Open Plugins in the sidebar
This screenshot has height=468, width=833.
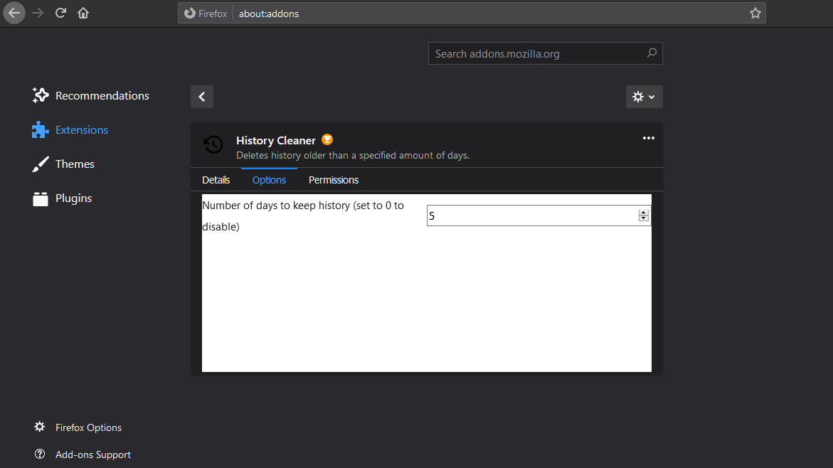coord(62,198)
